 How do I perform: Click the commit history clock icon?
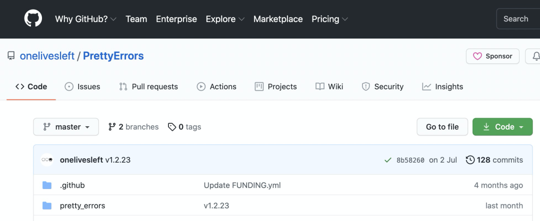470,160
